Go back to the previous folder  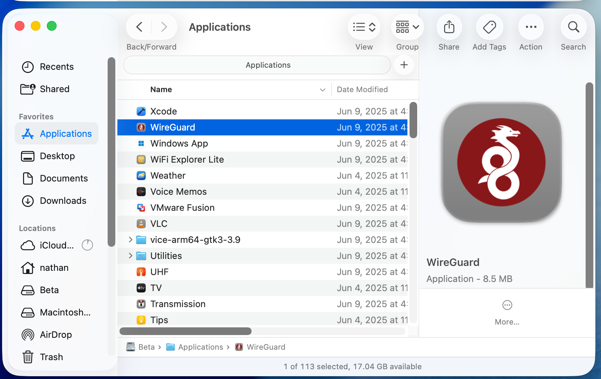click(x=139, y=27)
